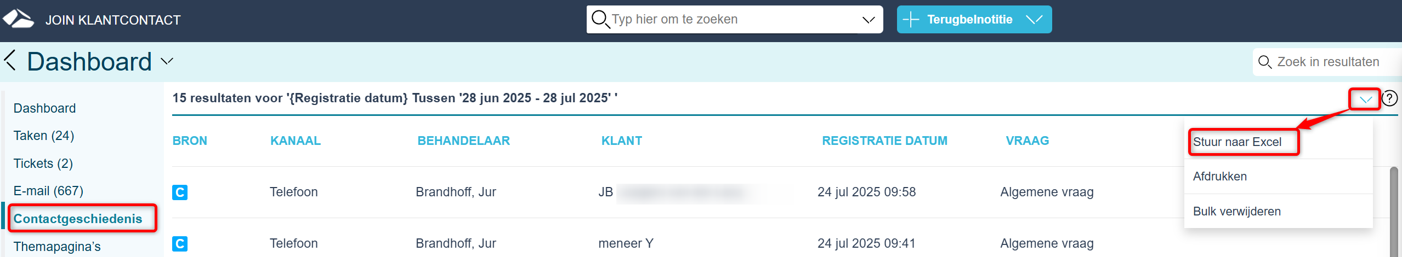This screenshot has width=1402, height=257.
Task: Click the JOIN Klantcontact logo icon
Action: pos(18,19)
